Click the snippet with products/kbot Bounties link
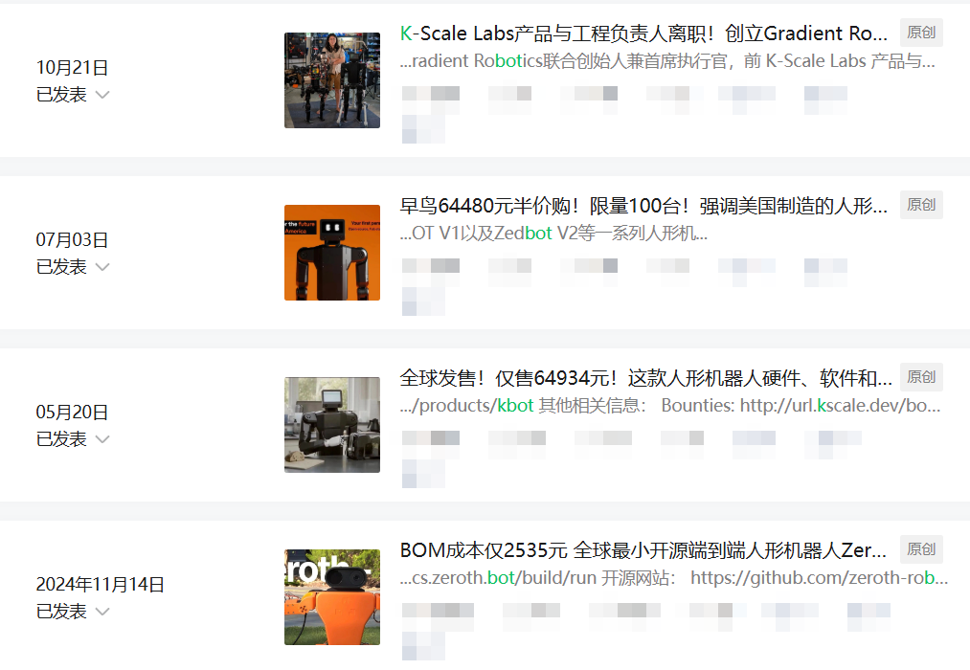 670,406
